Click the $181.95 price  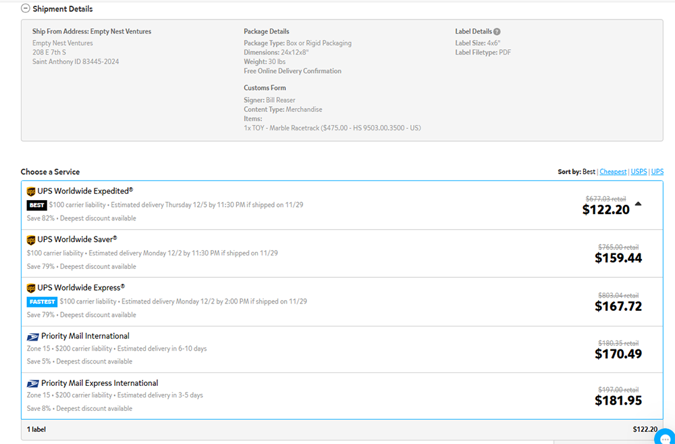618,401
